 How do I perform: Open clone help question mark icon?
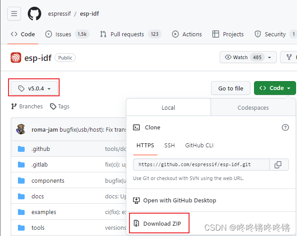coord(285,128)
